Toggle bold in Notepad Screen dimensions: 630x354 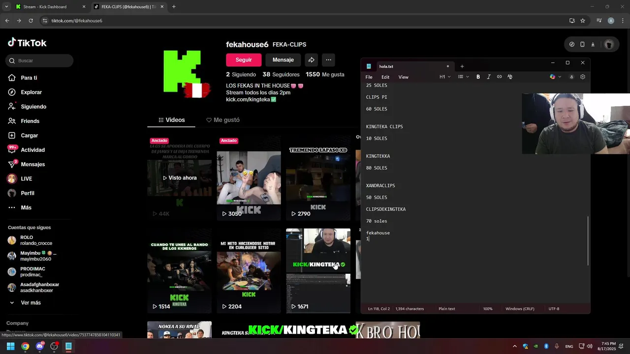click(478, 77)
